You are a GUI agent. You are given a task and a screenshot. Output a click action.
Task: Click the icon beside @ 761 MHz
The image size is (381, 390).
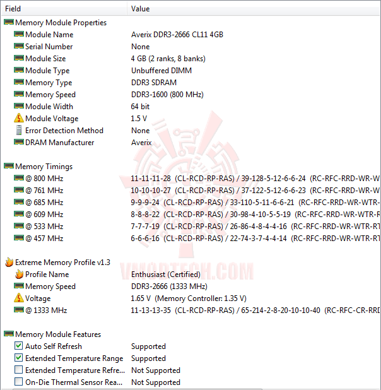coord(19,190)
